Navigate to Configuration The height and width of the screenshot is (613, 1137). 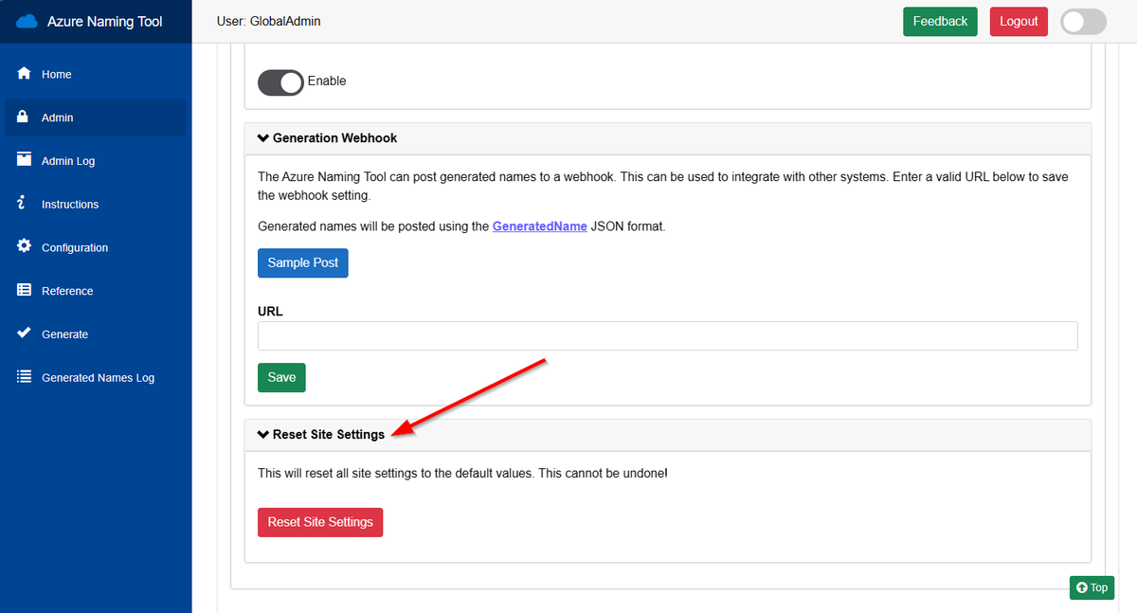(95, 247)
